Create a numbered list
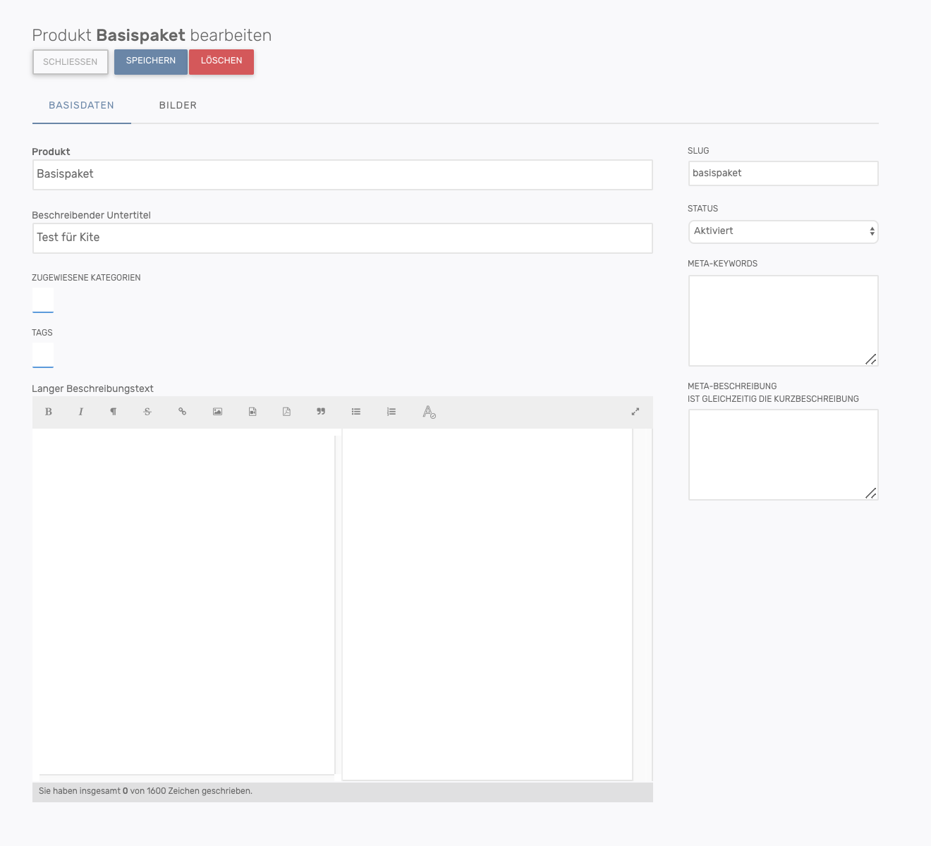The image size is (931, 846). [x=391, y=412]
